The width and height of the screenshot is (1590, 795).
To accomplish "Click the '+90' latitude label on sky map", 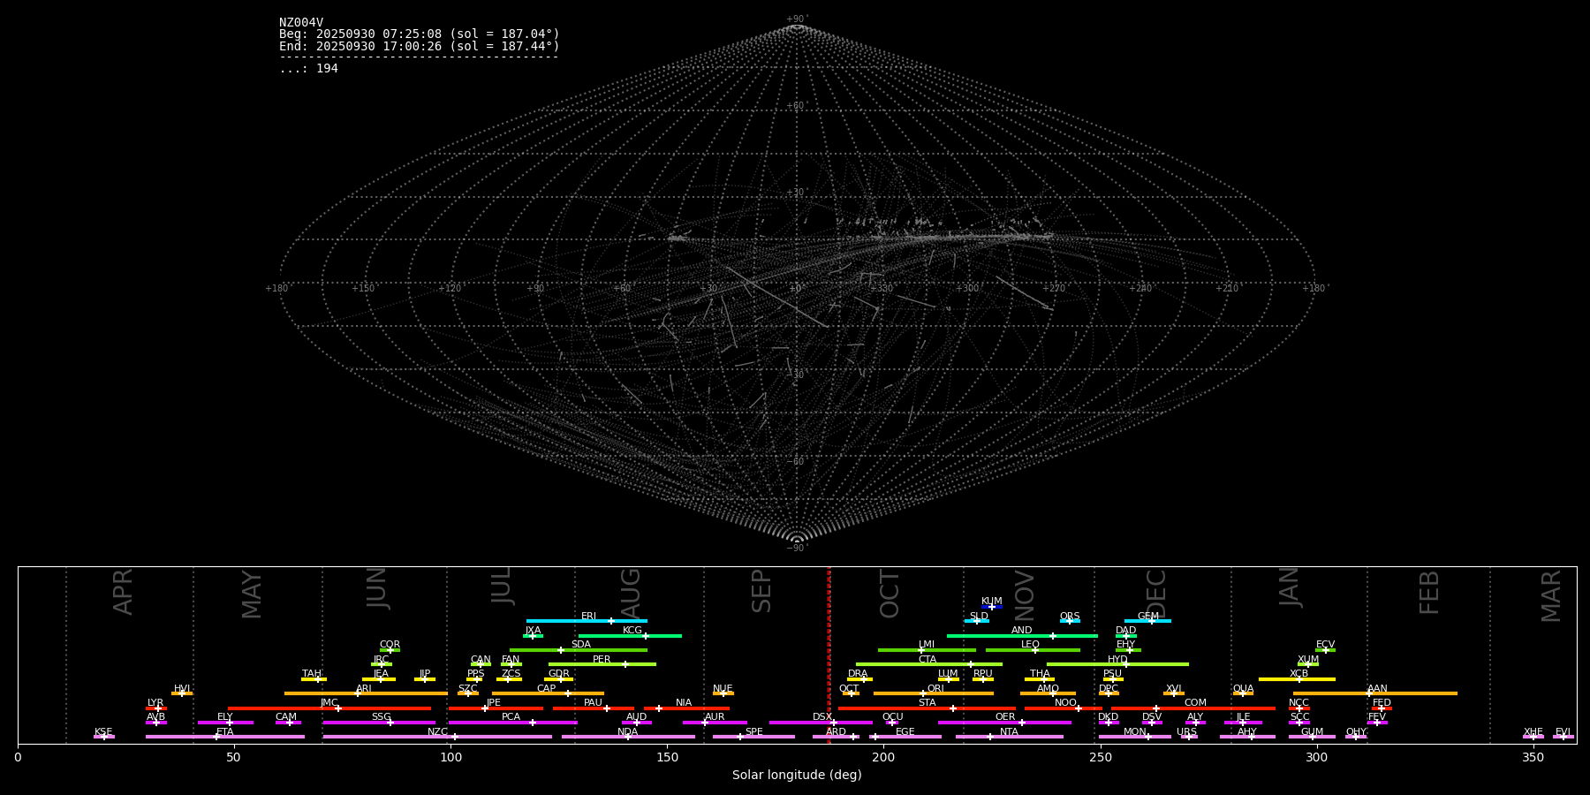I will pos(796,19).
